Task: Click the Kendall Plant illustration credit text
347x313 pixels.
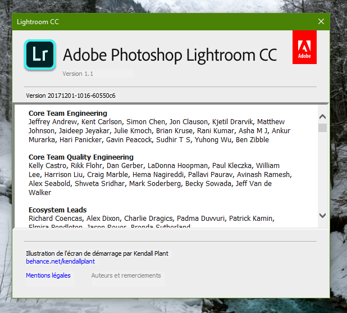Action: (x=97, y=253)
